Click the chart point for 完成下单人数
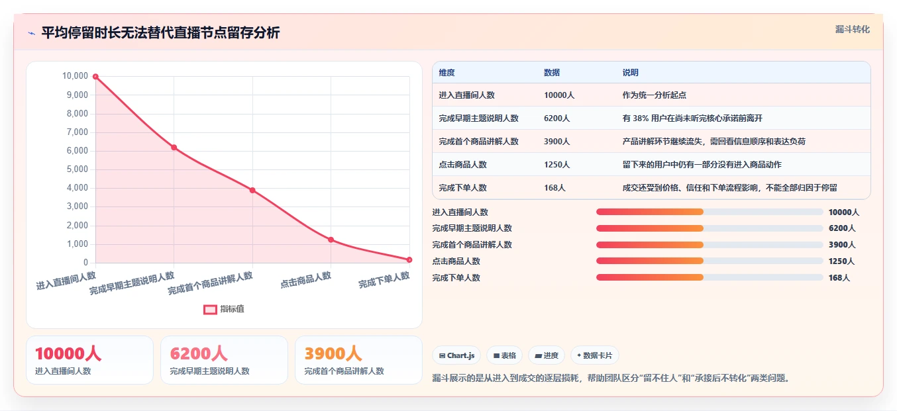Viewport: 897px width, 411px height. pyautogui.click(x=409, y=259)
